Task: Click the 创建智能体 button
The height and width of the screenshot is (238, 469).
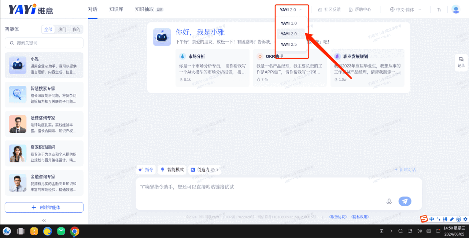Action: click(x=44, y=208)
